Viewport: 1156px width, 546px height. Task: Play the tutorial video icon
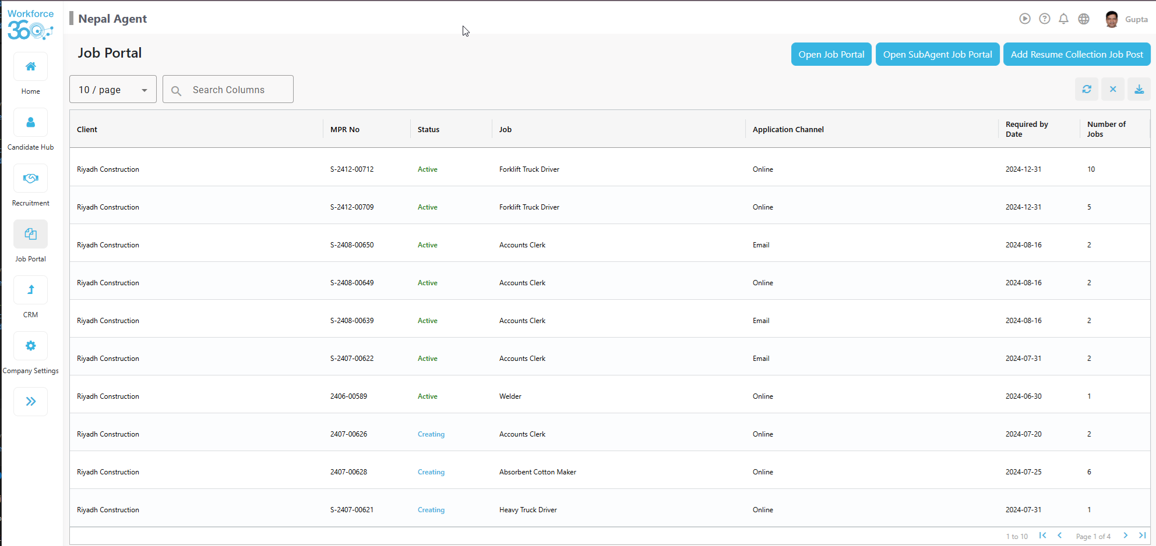pos(1025,19)
